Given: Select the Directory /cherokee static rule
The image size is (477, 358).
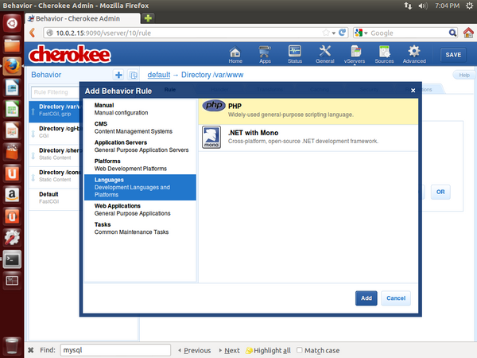Looking at the screenshot, I should coord(54,154).
